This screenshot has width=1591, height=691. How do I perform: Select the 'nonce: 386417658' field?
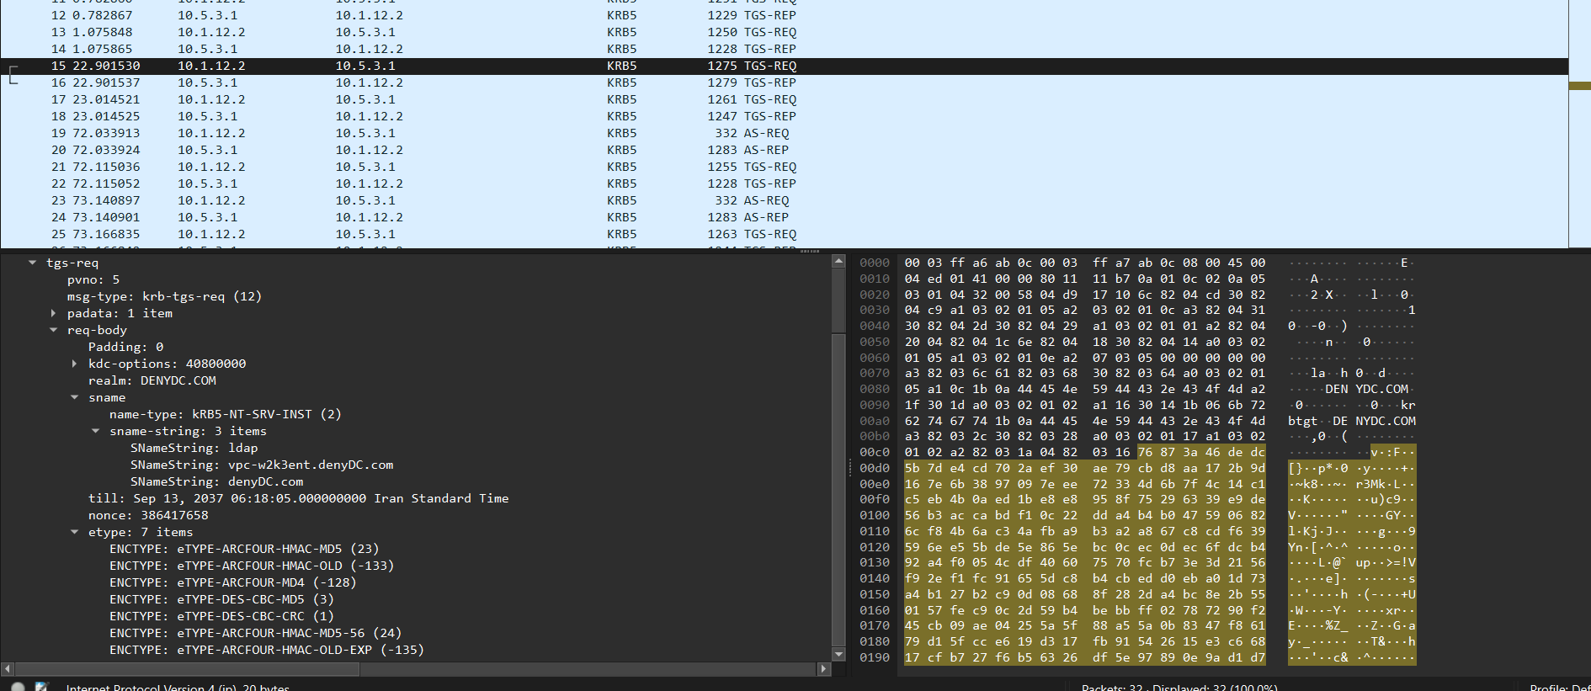point(148,515)
